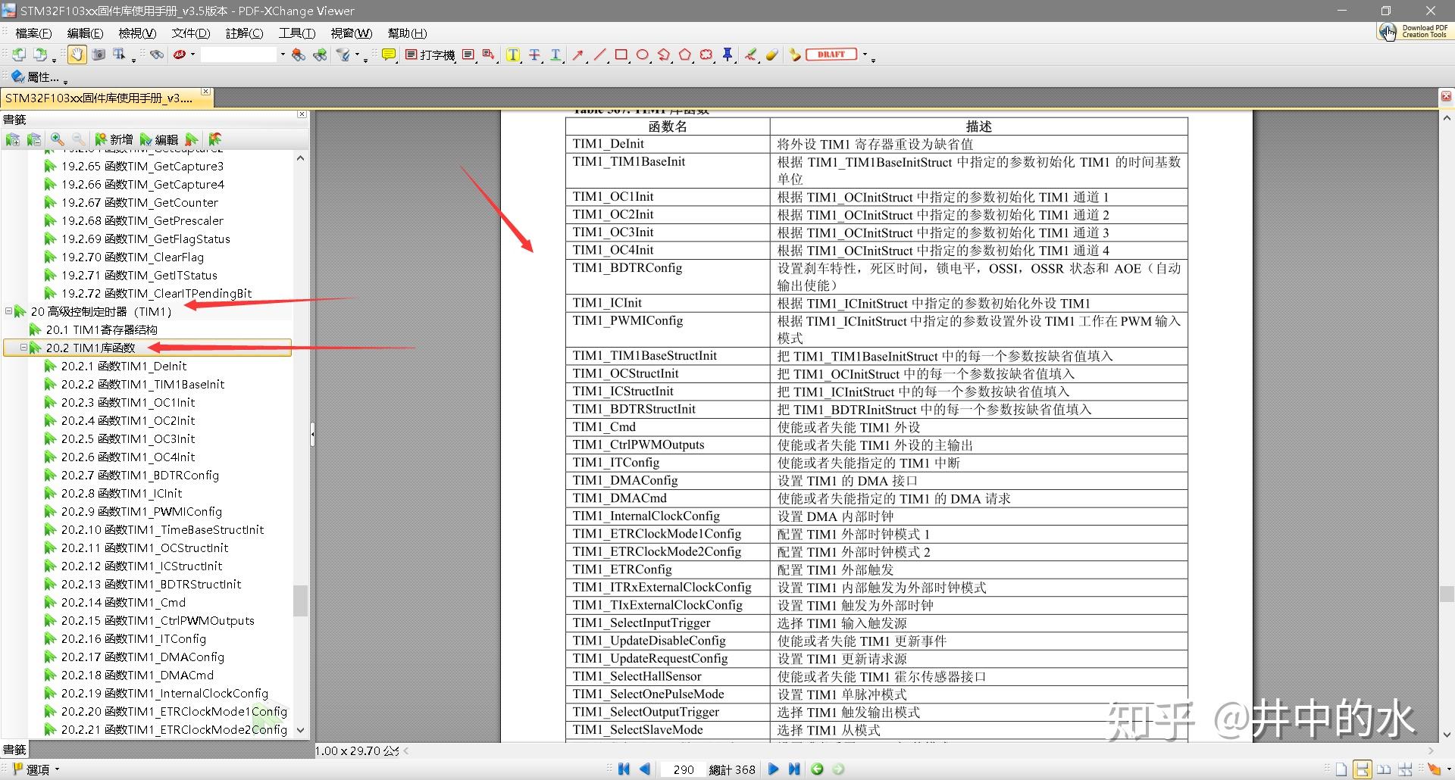The height and width of the screenshot is (780, 1455).
Task: Open the 文件(D) menu
Action: [190, 33]
